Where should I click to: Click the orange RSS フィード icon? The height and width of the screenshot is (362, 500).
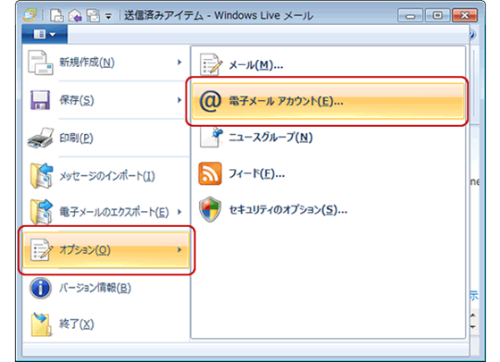[210, 173]
